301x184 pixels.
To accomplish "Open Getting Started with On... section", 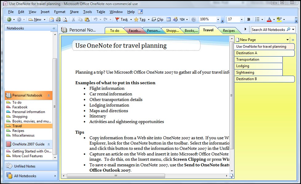I will coord(32,151).
